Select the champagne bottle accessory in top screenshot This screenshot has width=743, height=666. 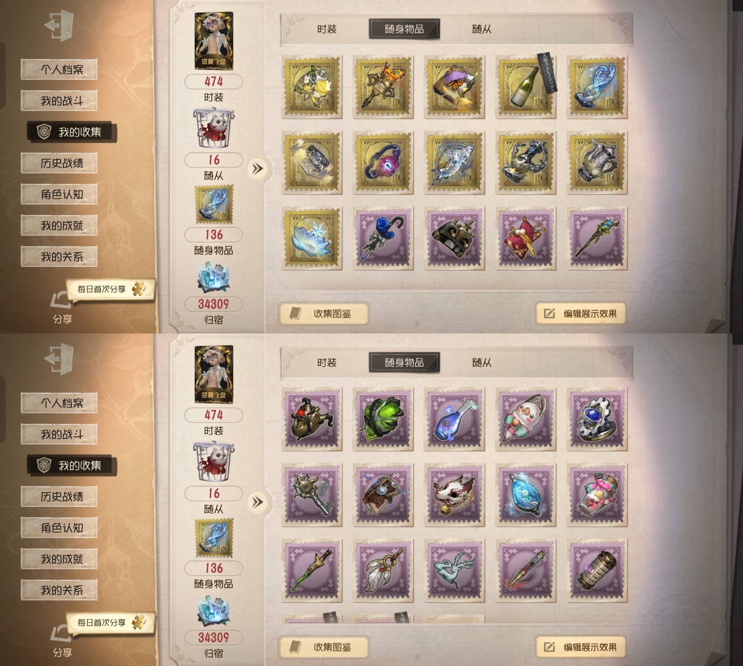click(x=526, y=87)
